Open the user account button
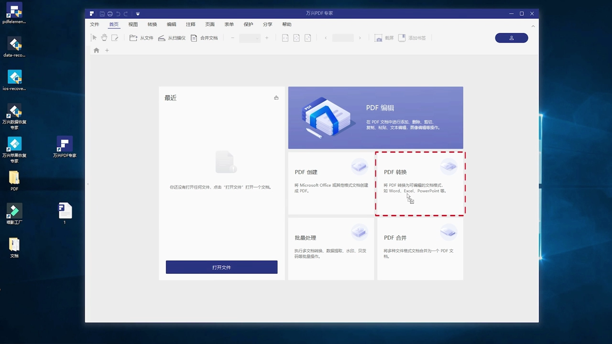This screenshot has width=612, height=344. [512, 38]
